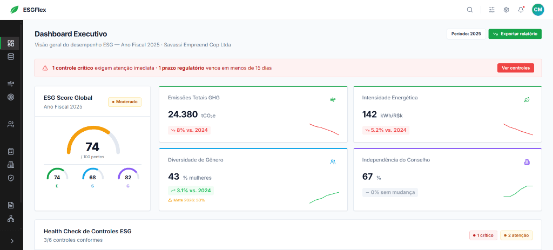Viewport: 553px width, 250px height.
Task: Click the '3.1% vs. 2024' trend badge
Action: point(191,191)
